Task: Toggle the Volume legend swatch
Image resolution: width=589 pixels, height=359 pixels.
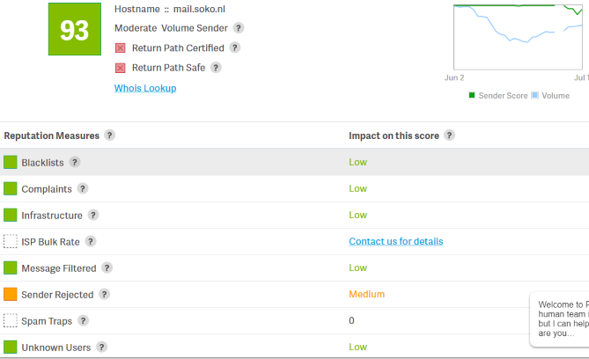Action: click(x=534, y=95)
